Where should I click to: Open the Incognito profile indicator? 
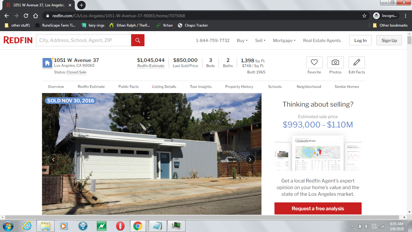(x=386, y=16)
